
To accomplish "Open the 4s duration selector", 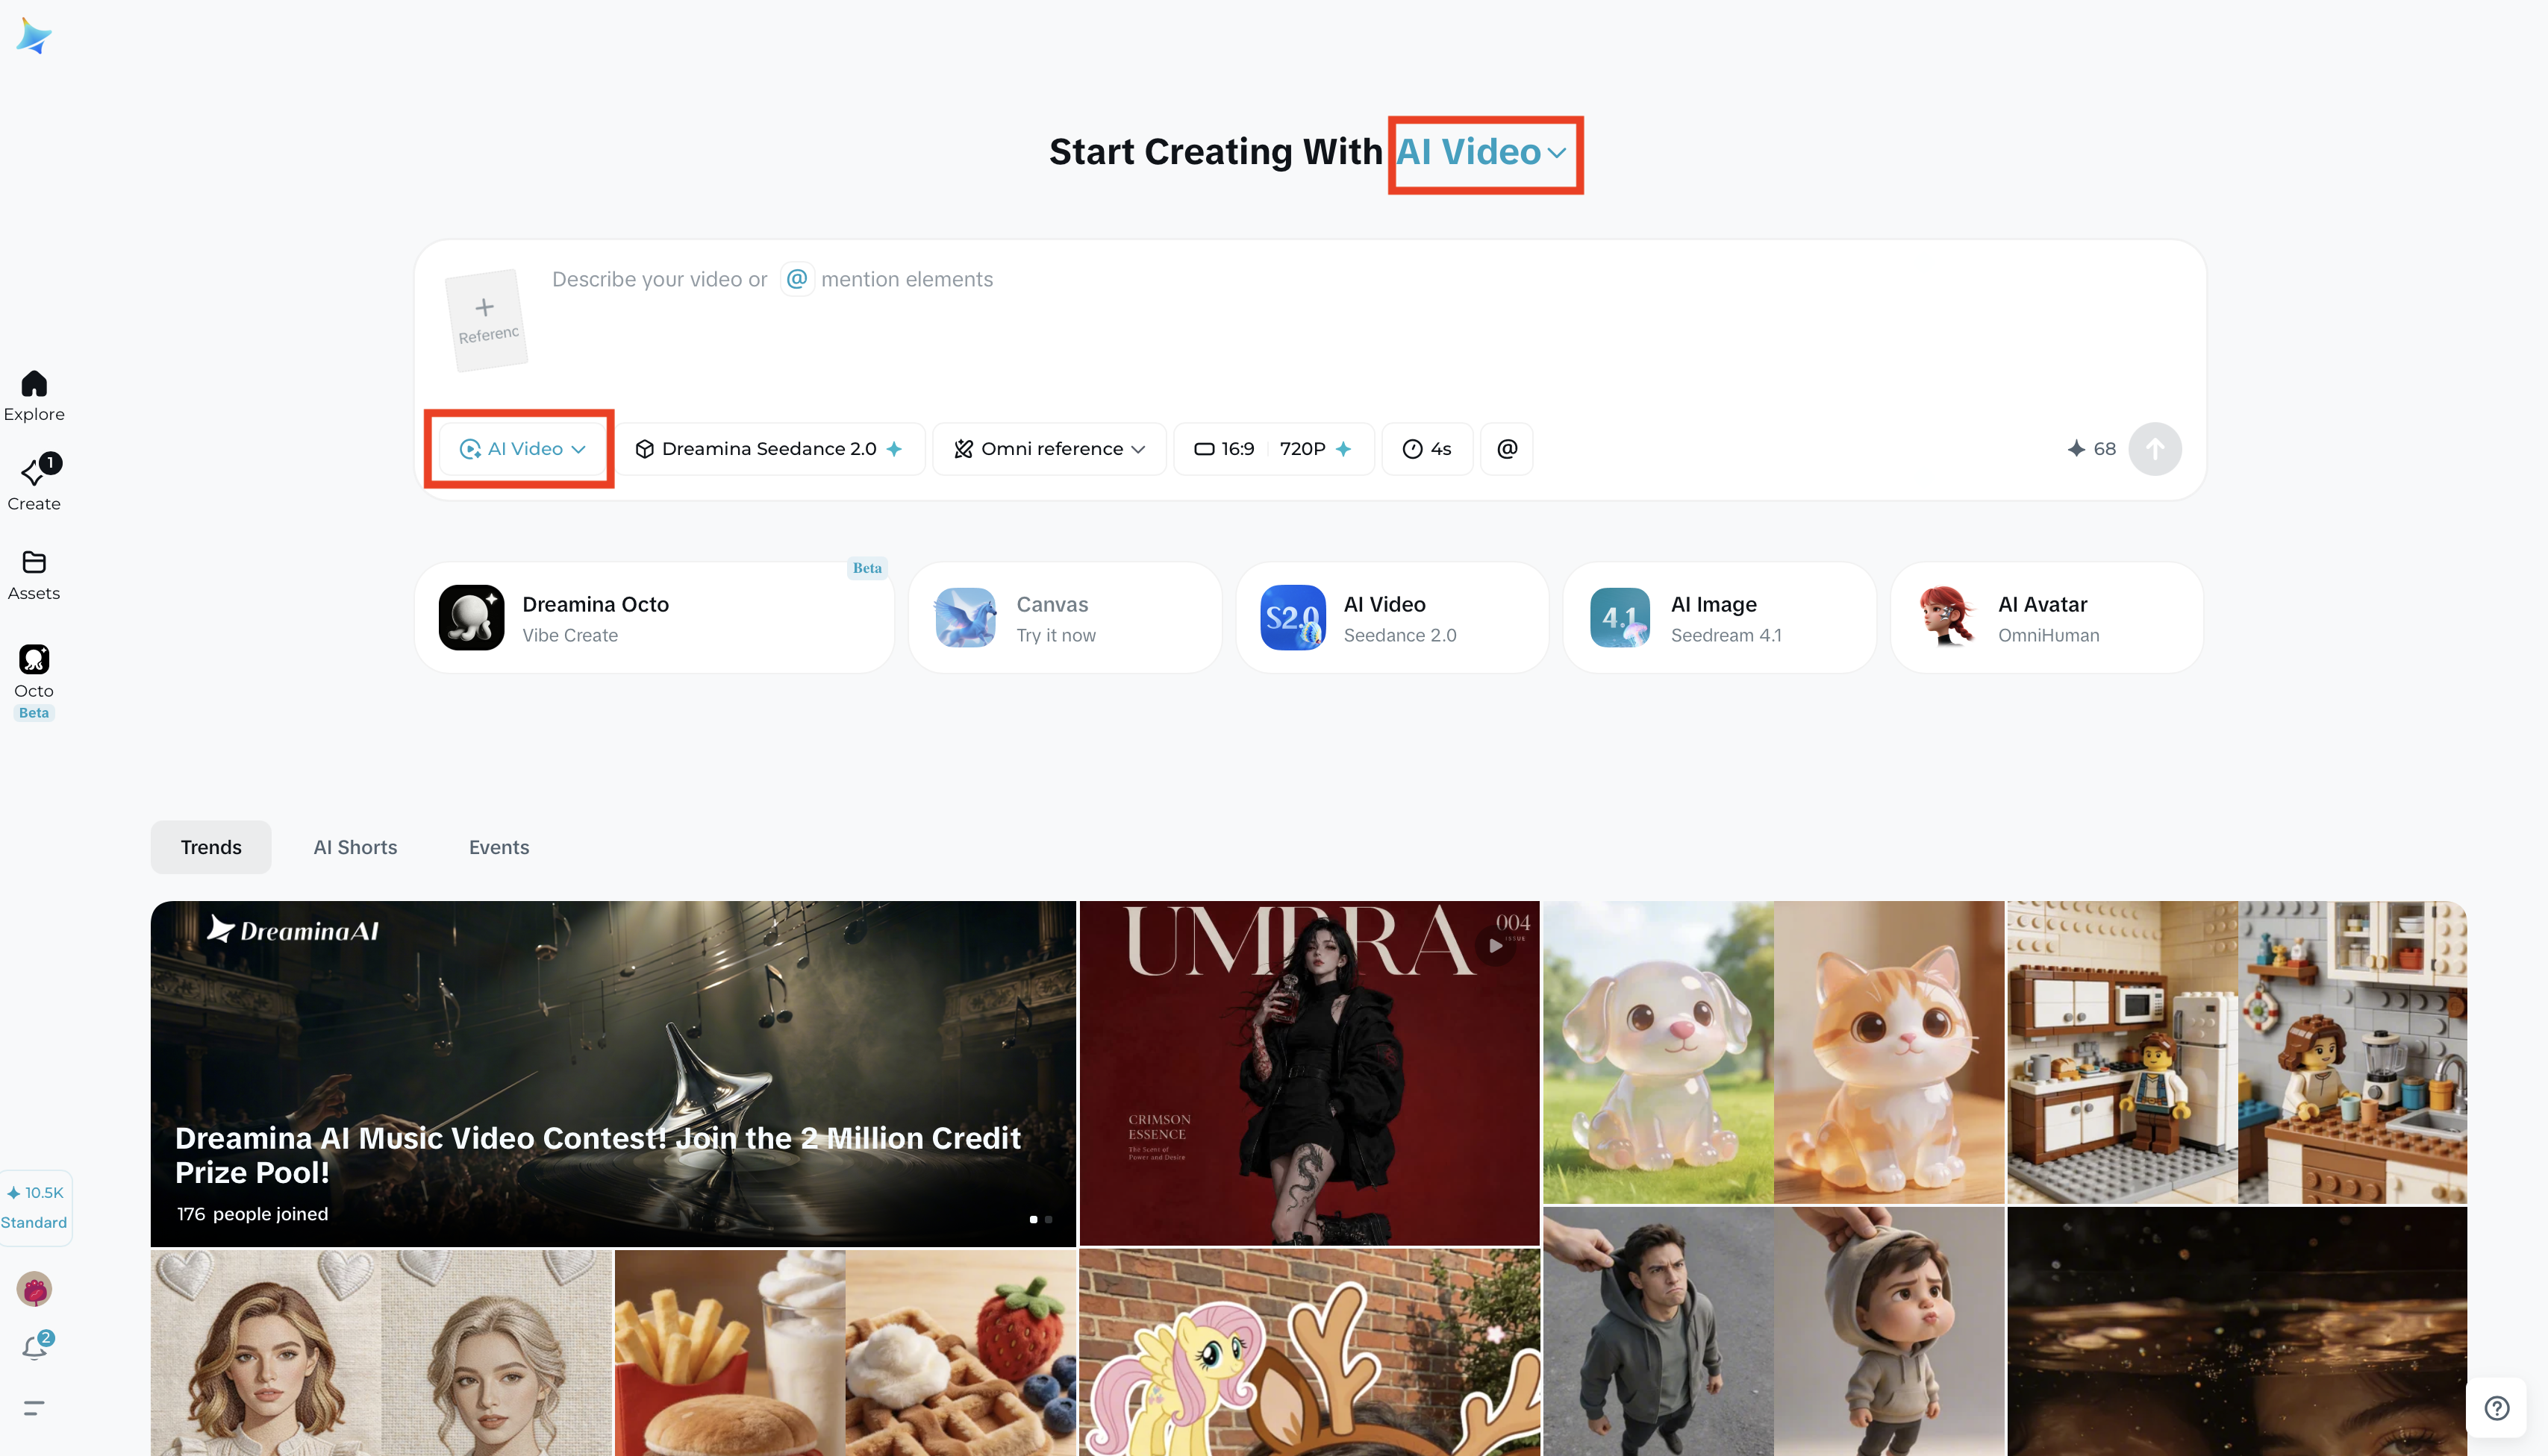I will click(1428, 449).
